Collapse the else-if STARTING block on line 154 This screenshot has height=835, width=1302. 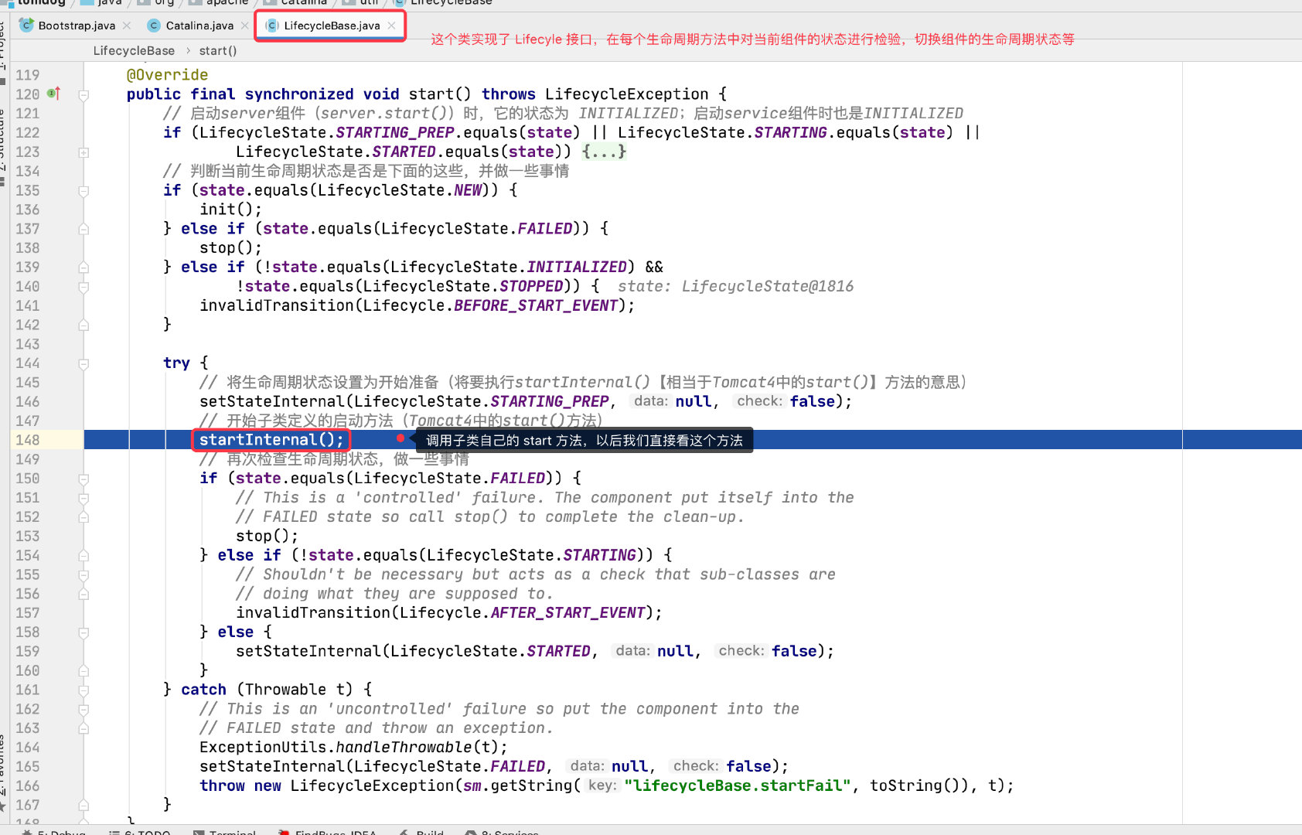pos(84,555)
